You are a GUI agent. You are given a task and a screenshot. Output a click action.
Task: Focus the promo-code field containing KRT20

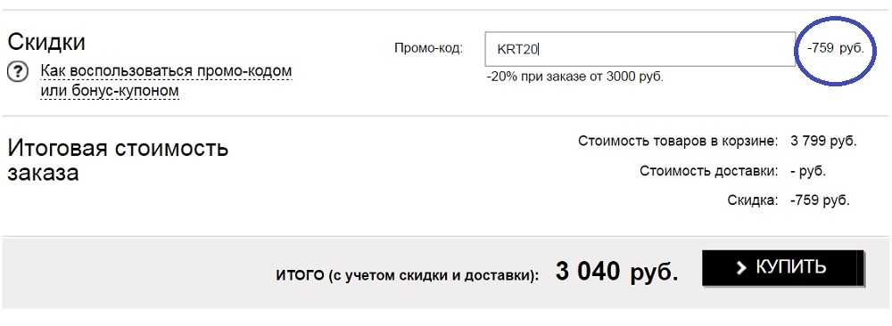tap(640, 49)
